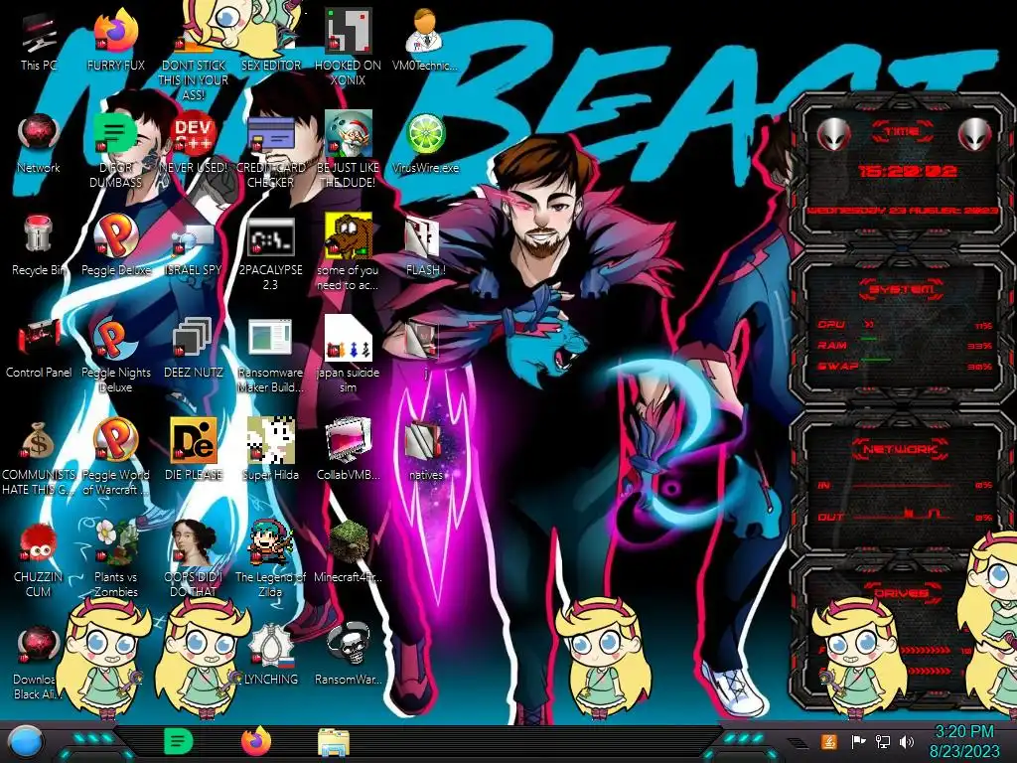Select the Plants vs Zombies icon
Image resolution: width=1017 pixels, height=763 pixels.
[x=116, y=543]
